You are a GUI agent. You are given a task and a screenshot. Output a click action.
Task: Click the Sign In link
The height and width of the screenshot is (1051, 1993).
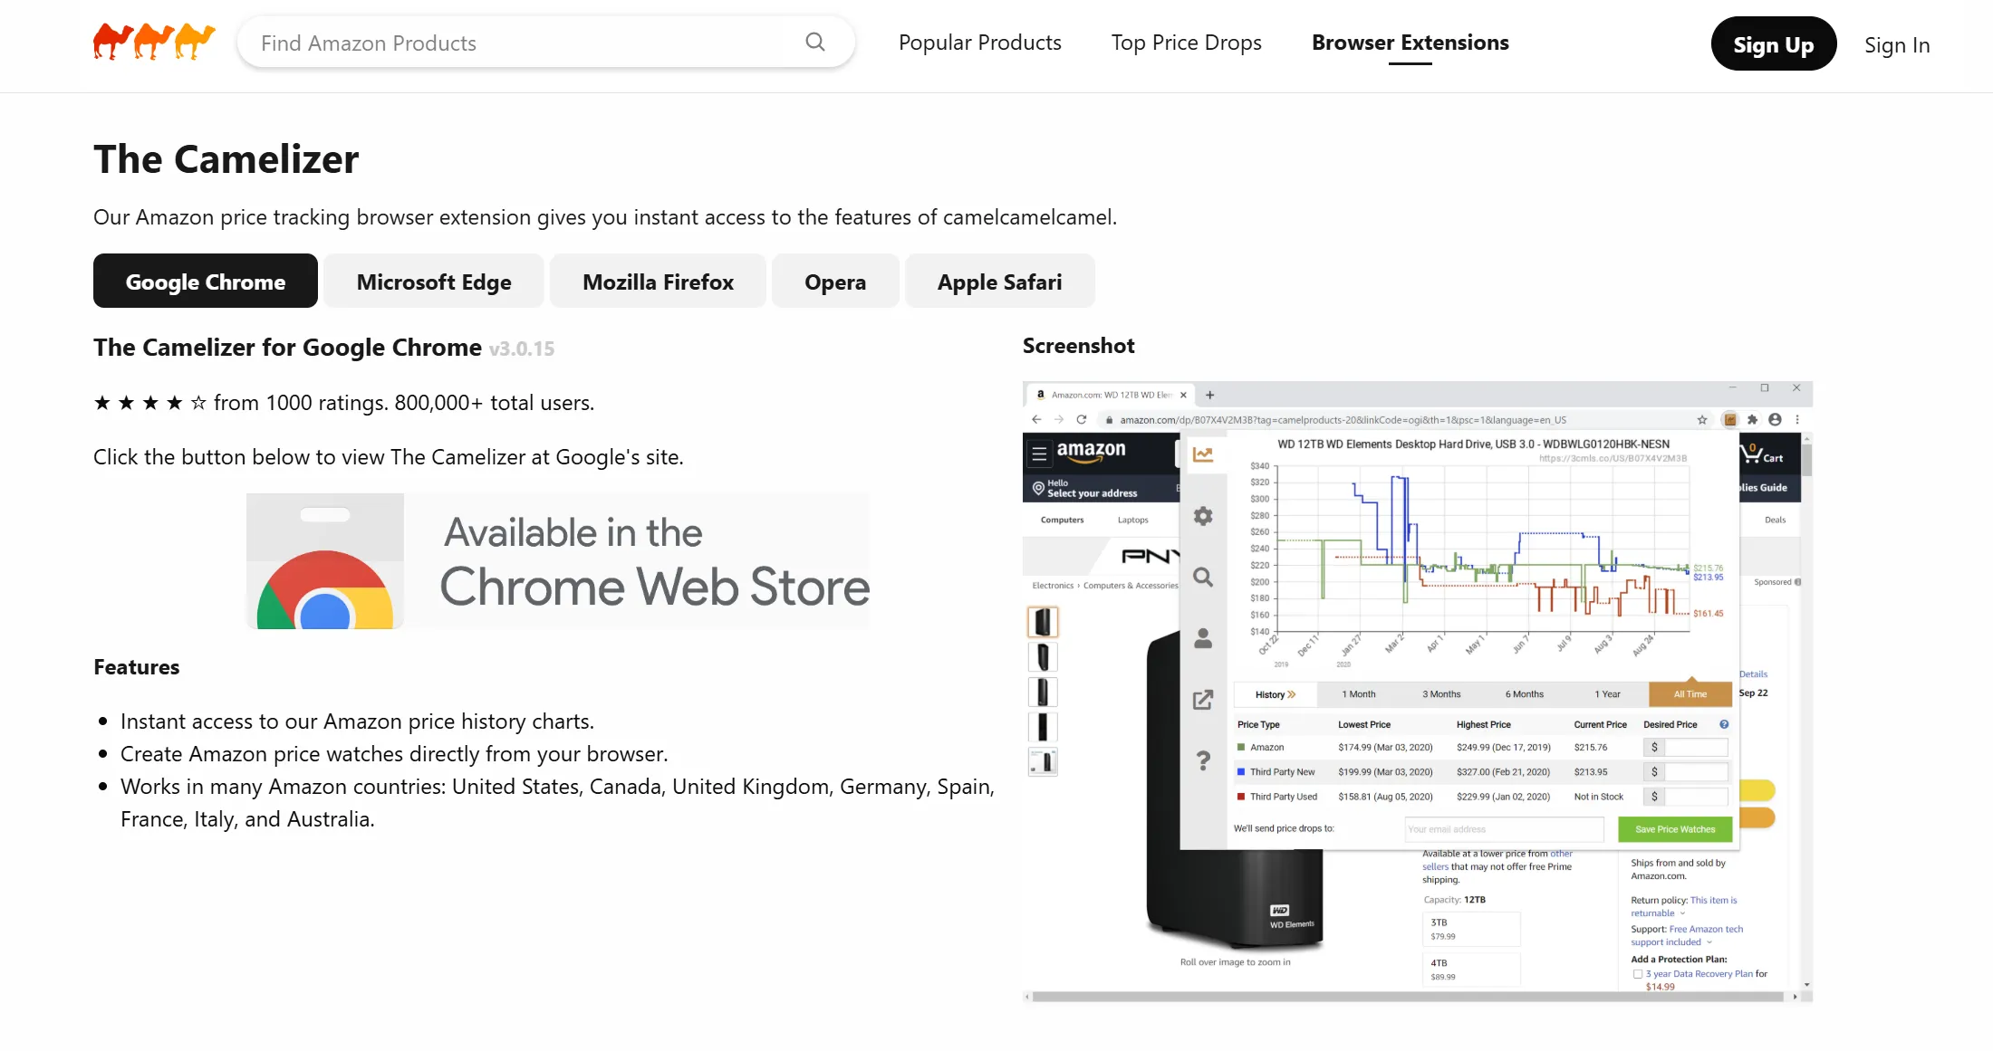click(x=1897, y=45)
